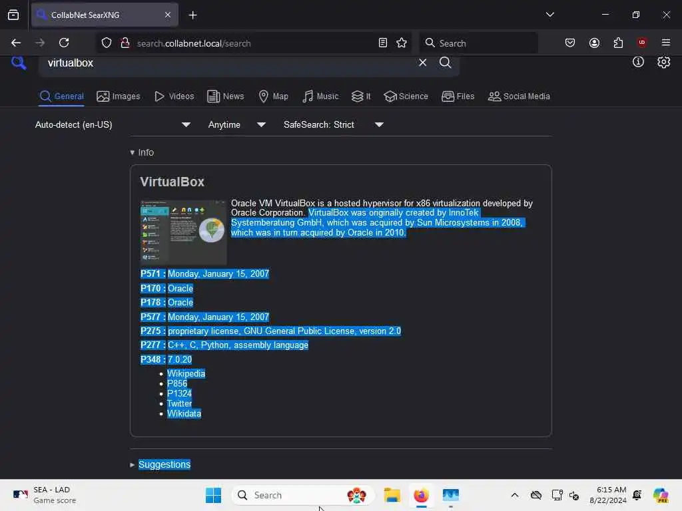Switch to Map search tab
682x511 pixels.
pos(273,96)
